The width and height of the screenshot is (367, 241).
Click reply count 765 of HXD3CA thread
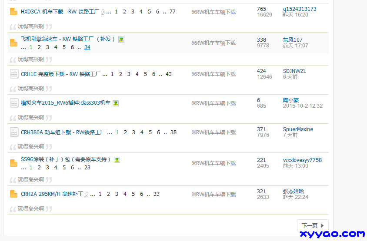(x=261, y=9)
